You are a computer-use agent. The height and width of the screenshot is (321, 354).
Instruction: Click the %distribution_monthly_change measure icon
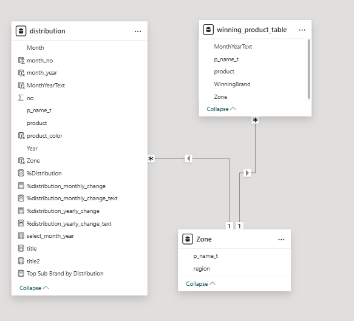pyautogui.click(x=21, y=186)
